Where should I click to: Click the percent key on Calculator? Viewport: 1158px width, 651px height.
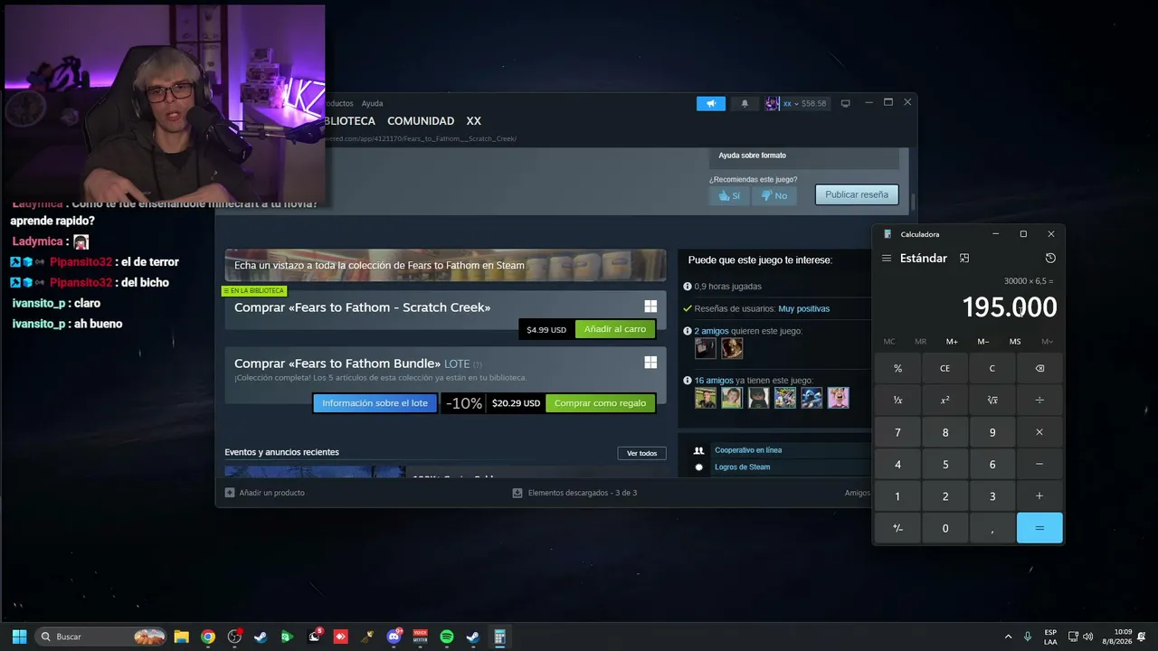pos(897,369)
